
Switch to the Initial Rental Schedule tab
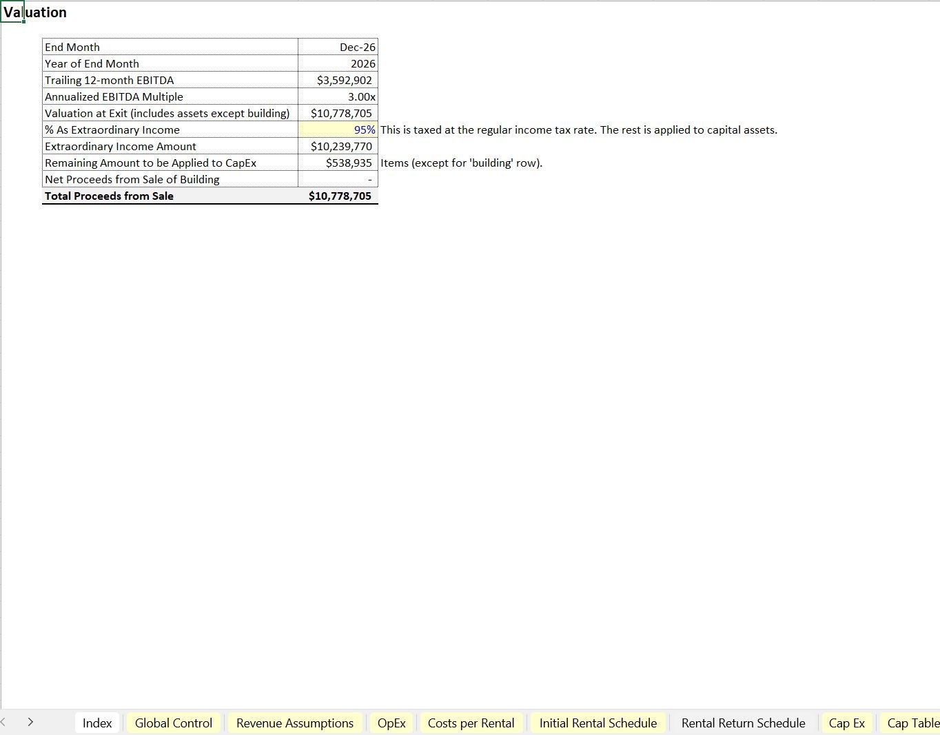[597, 723]
